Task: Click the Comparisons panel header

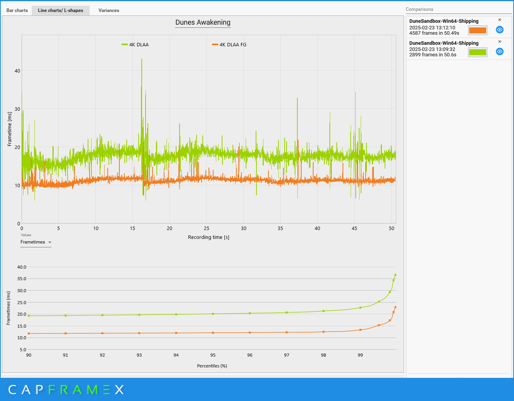Action: pyautogui.click(x=419, y=9)
